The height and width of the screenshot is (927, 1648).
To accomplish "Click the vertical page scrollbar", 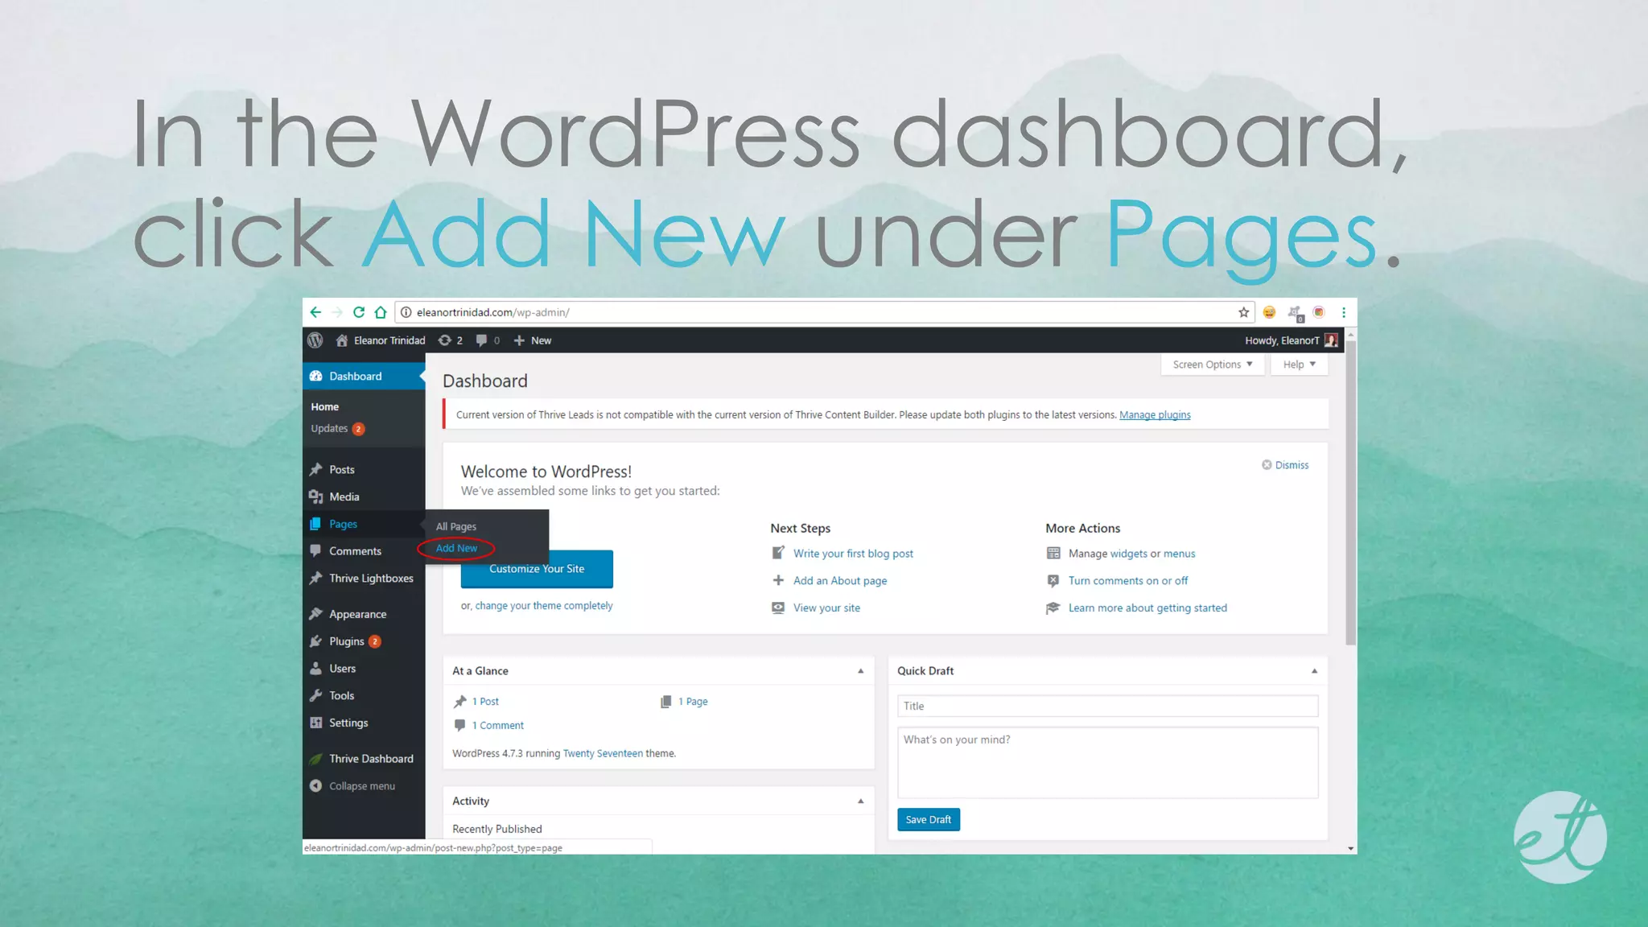I will [x=1351, y=492].
